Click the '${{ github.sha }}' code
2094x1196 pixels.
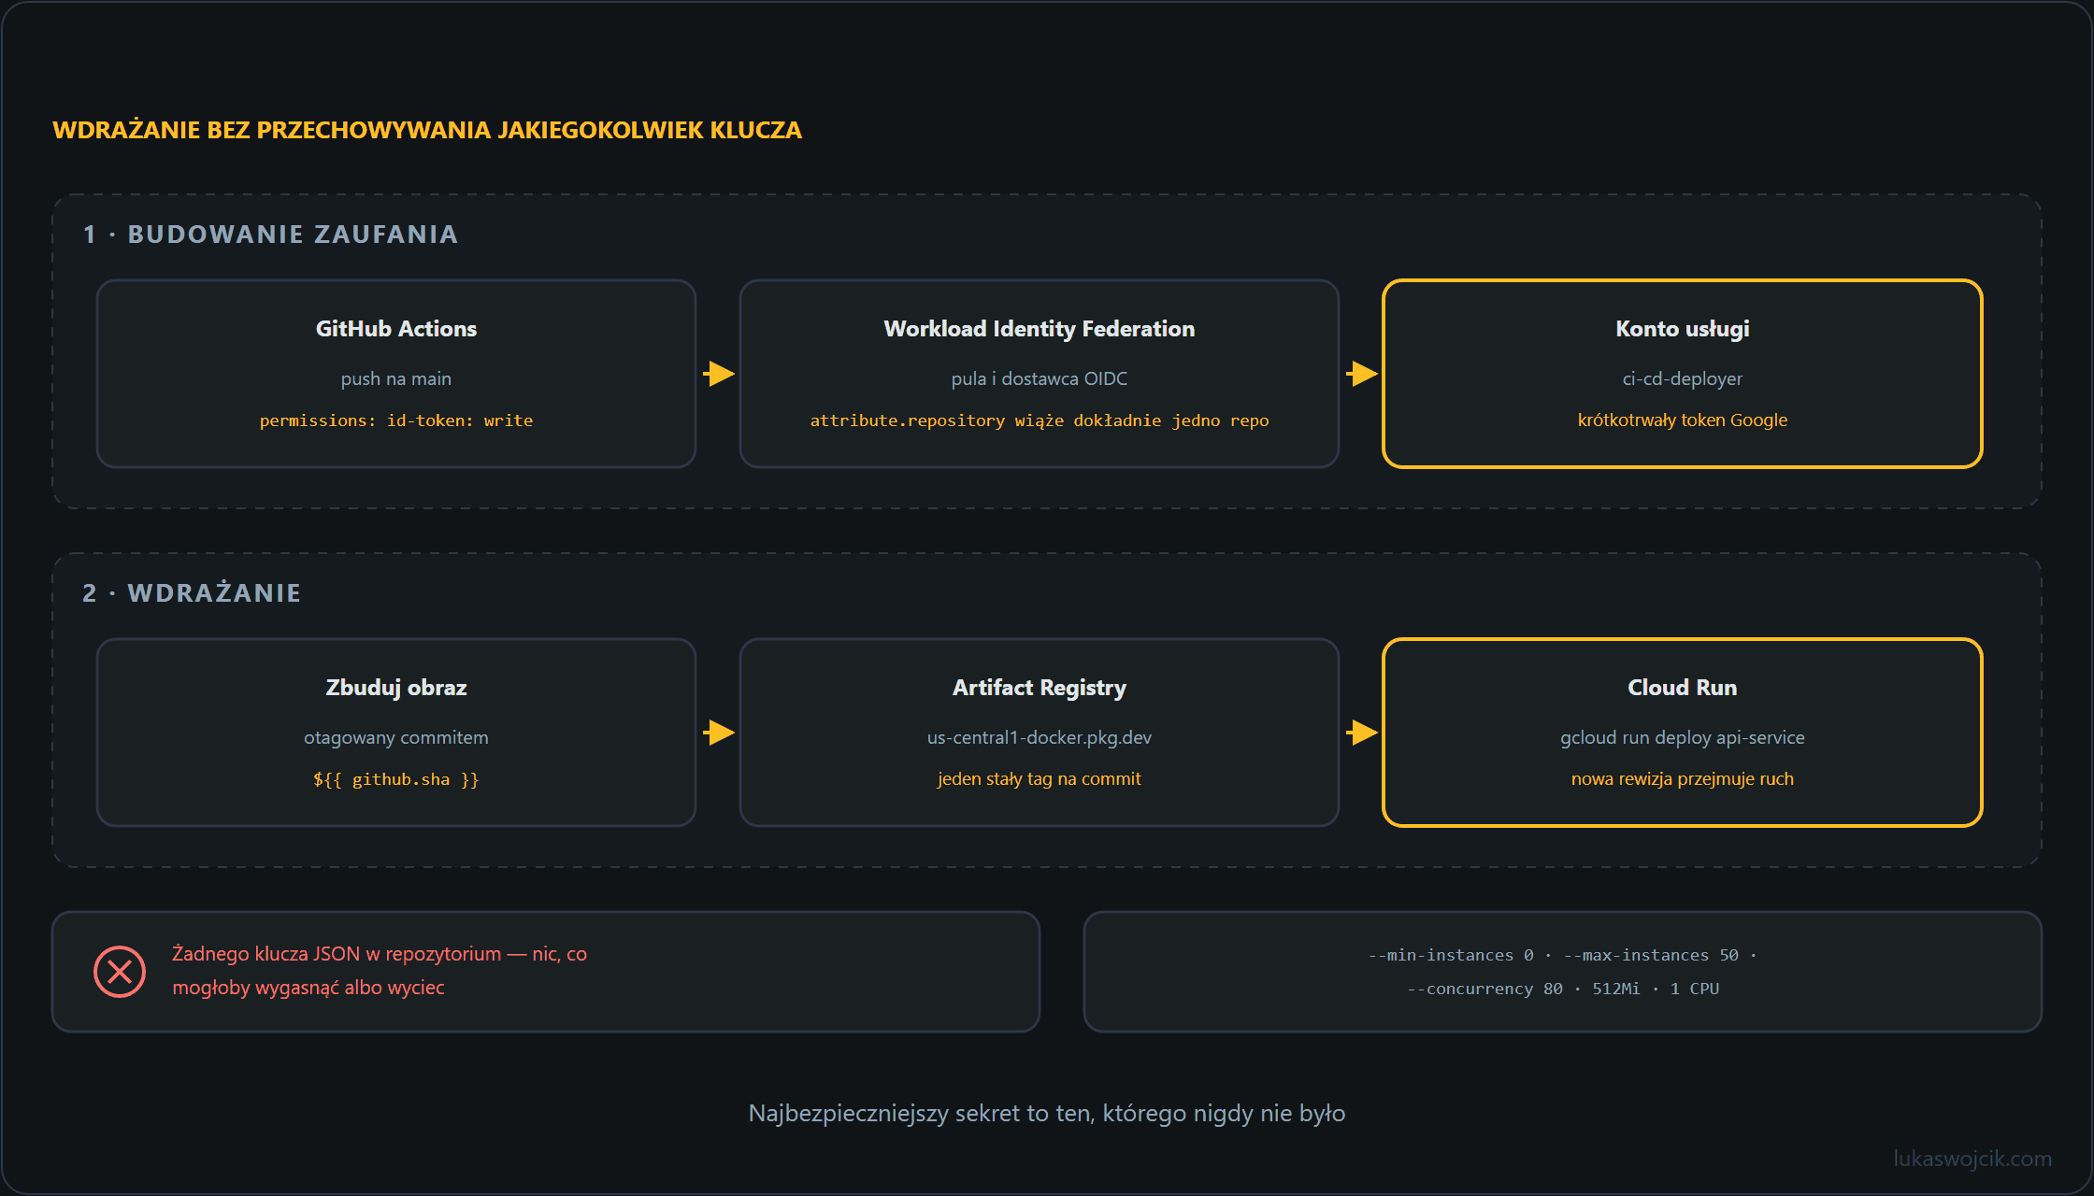coord(396,779)
